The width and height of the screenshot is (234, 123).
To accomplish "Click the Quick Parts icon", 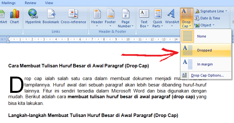I will pos(157,14).
